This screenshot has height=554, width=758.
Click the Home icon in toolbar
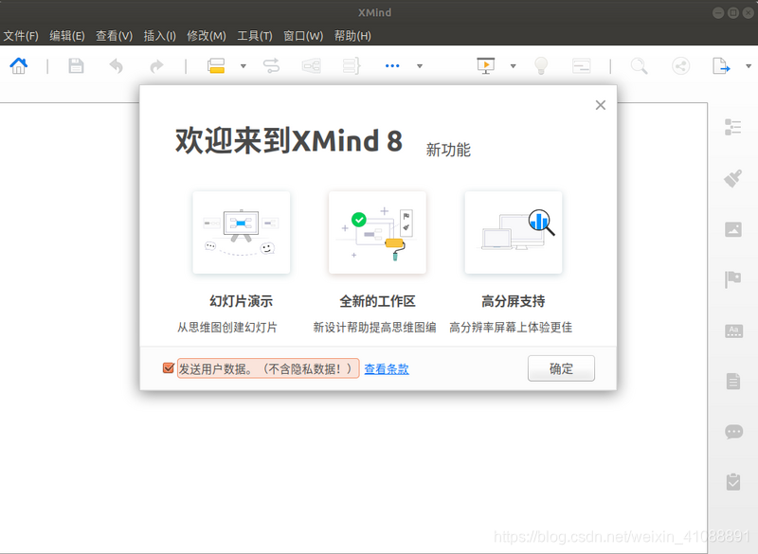(19, 65)
